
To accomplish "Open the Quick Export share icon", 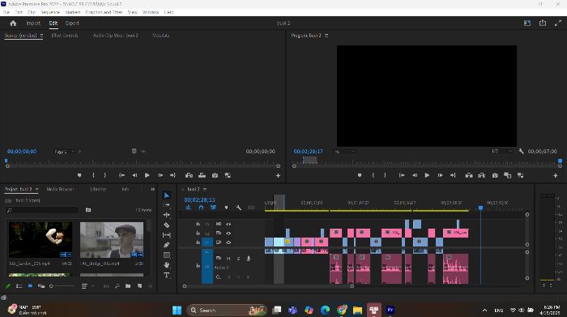I will coord(543,24).
